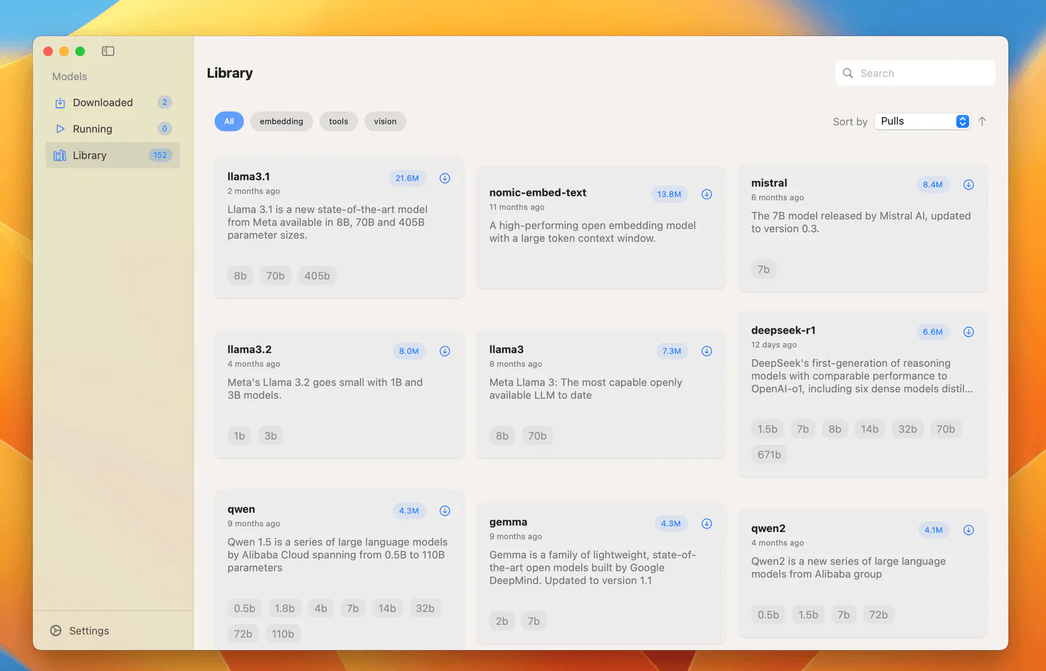Image resolution: width=1046 pixels, height=671 pixels.
Task: Select the 1.5b tag on deepseek-r1
Action: (768, 429)
